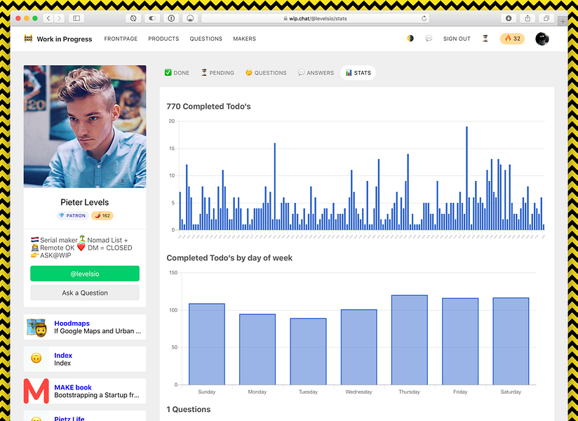
Task: Click the Index upside-down smiley icon
Action: (36, 359)
